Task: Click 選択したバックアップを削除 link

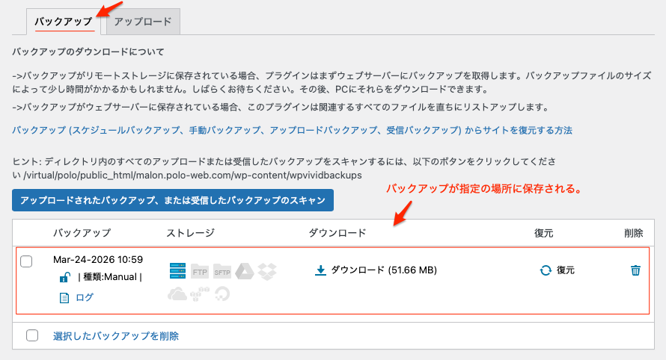Action: coord(115,336)
